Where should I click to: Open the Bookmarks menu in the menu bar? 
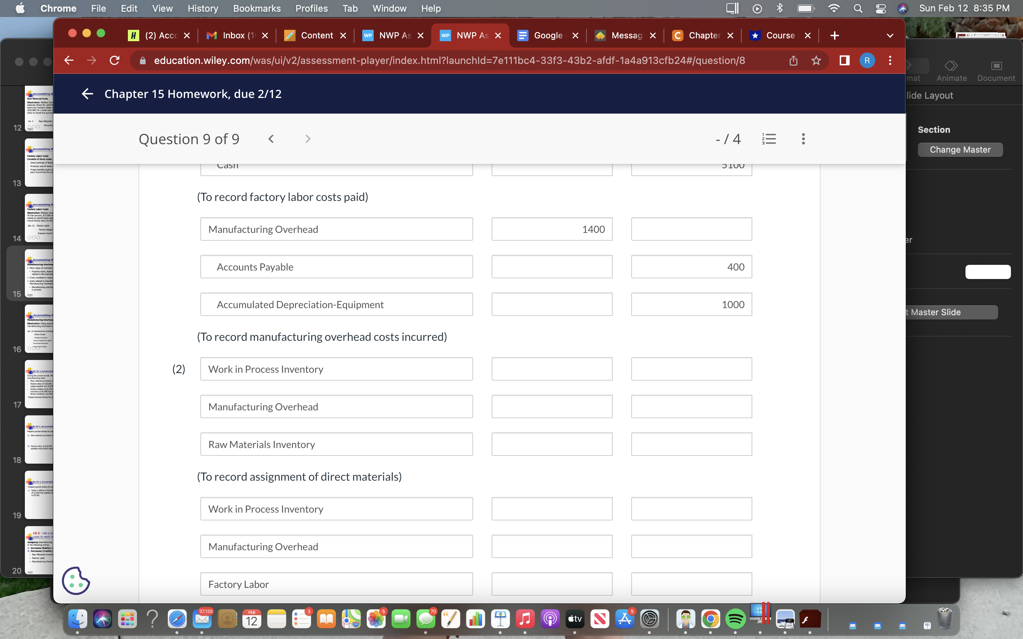(x=256, y=8)
